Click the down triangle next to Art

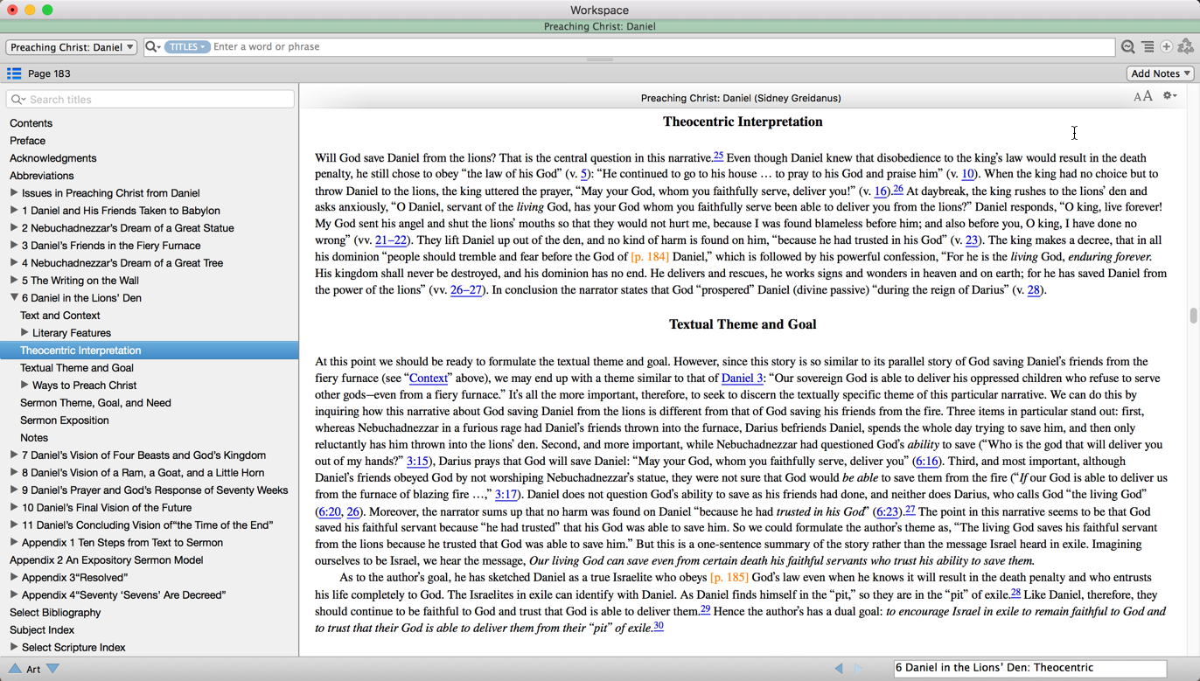click(53, 669)
